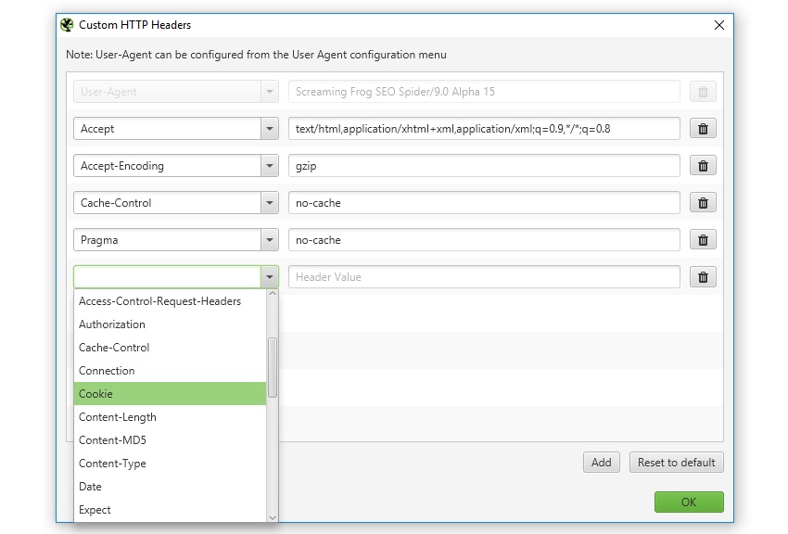The width and height of the screenshot is (788, 534).
Task: Open the Accept-Encoding header name dropdown
Action: pyautogui.click(x=269, y=166)
